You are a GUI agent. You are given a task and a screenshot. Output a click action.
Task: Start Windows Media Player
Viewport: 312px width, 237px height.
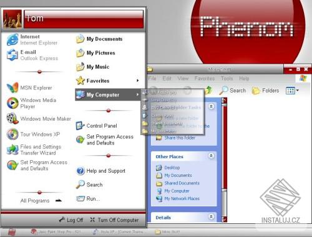click(32, 103)
